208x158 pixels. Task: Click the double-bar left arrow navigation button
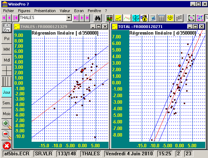pyautogui.click(x=15, y=18)
